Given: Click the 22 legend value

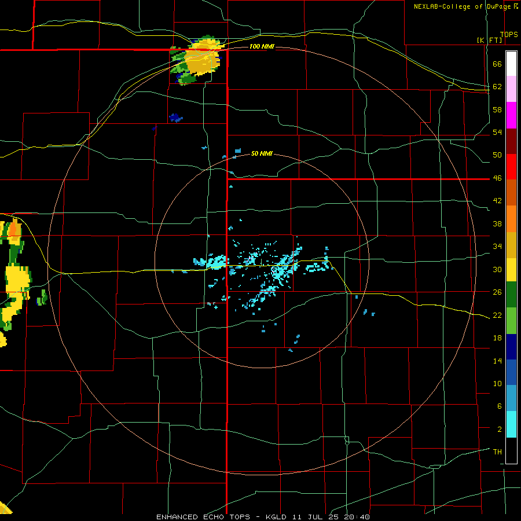Looking at the screenshot, I should point(497,315).
